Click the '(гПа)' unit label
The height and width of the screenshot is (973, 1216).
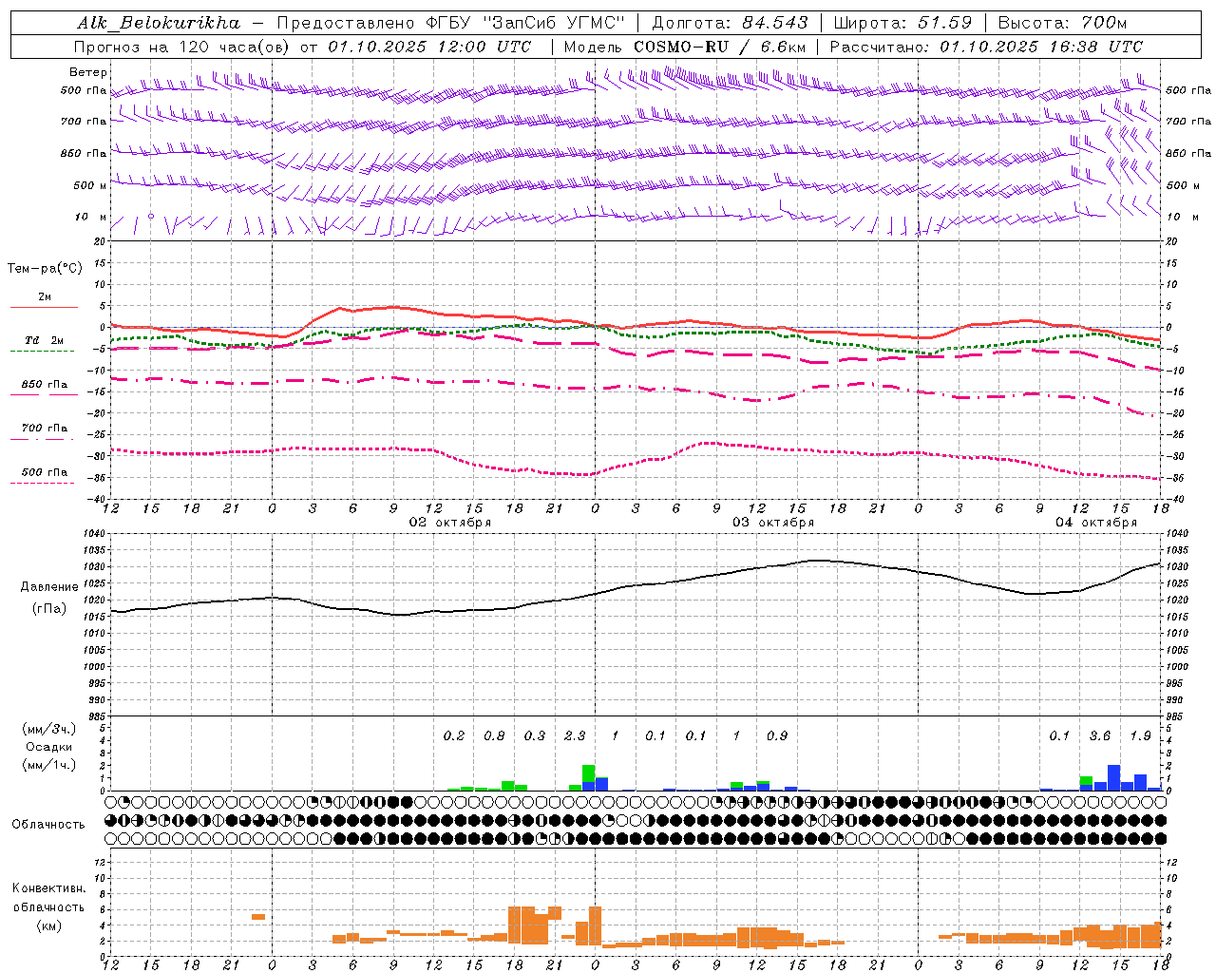click(49, 609)
